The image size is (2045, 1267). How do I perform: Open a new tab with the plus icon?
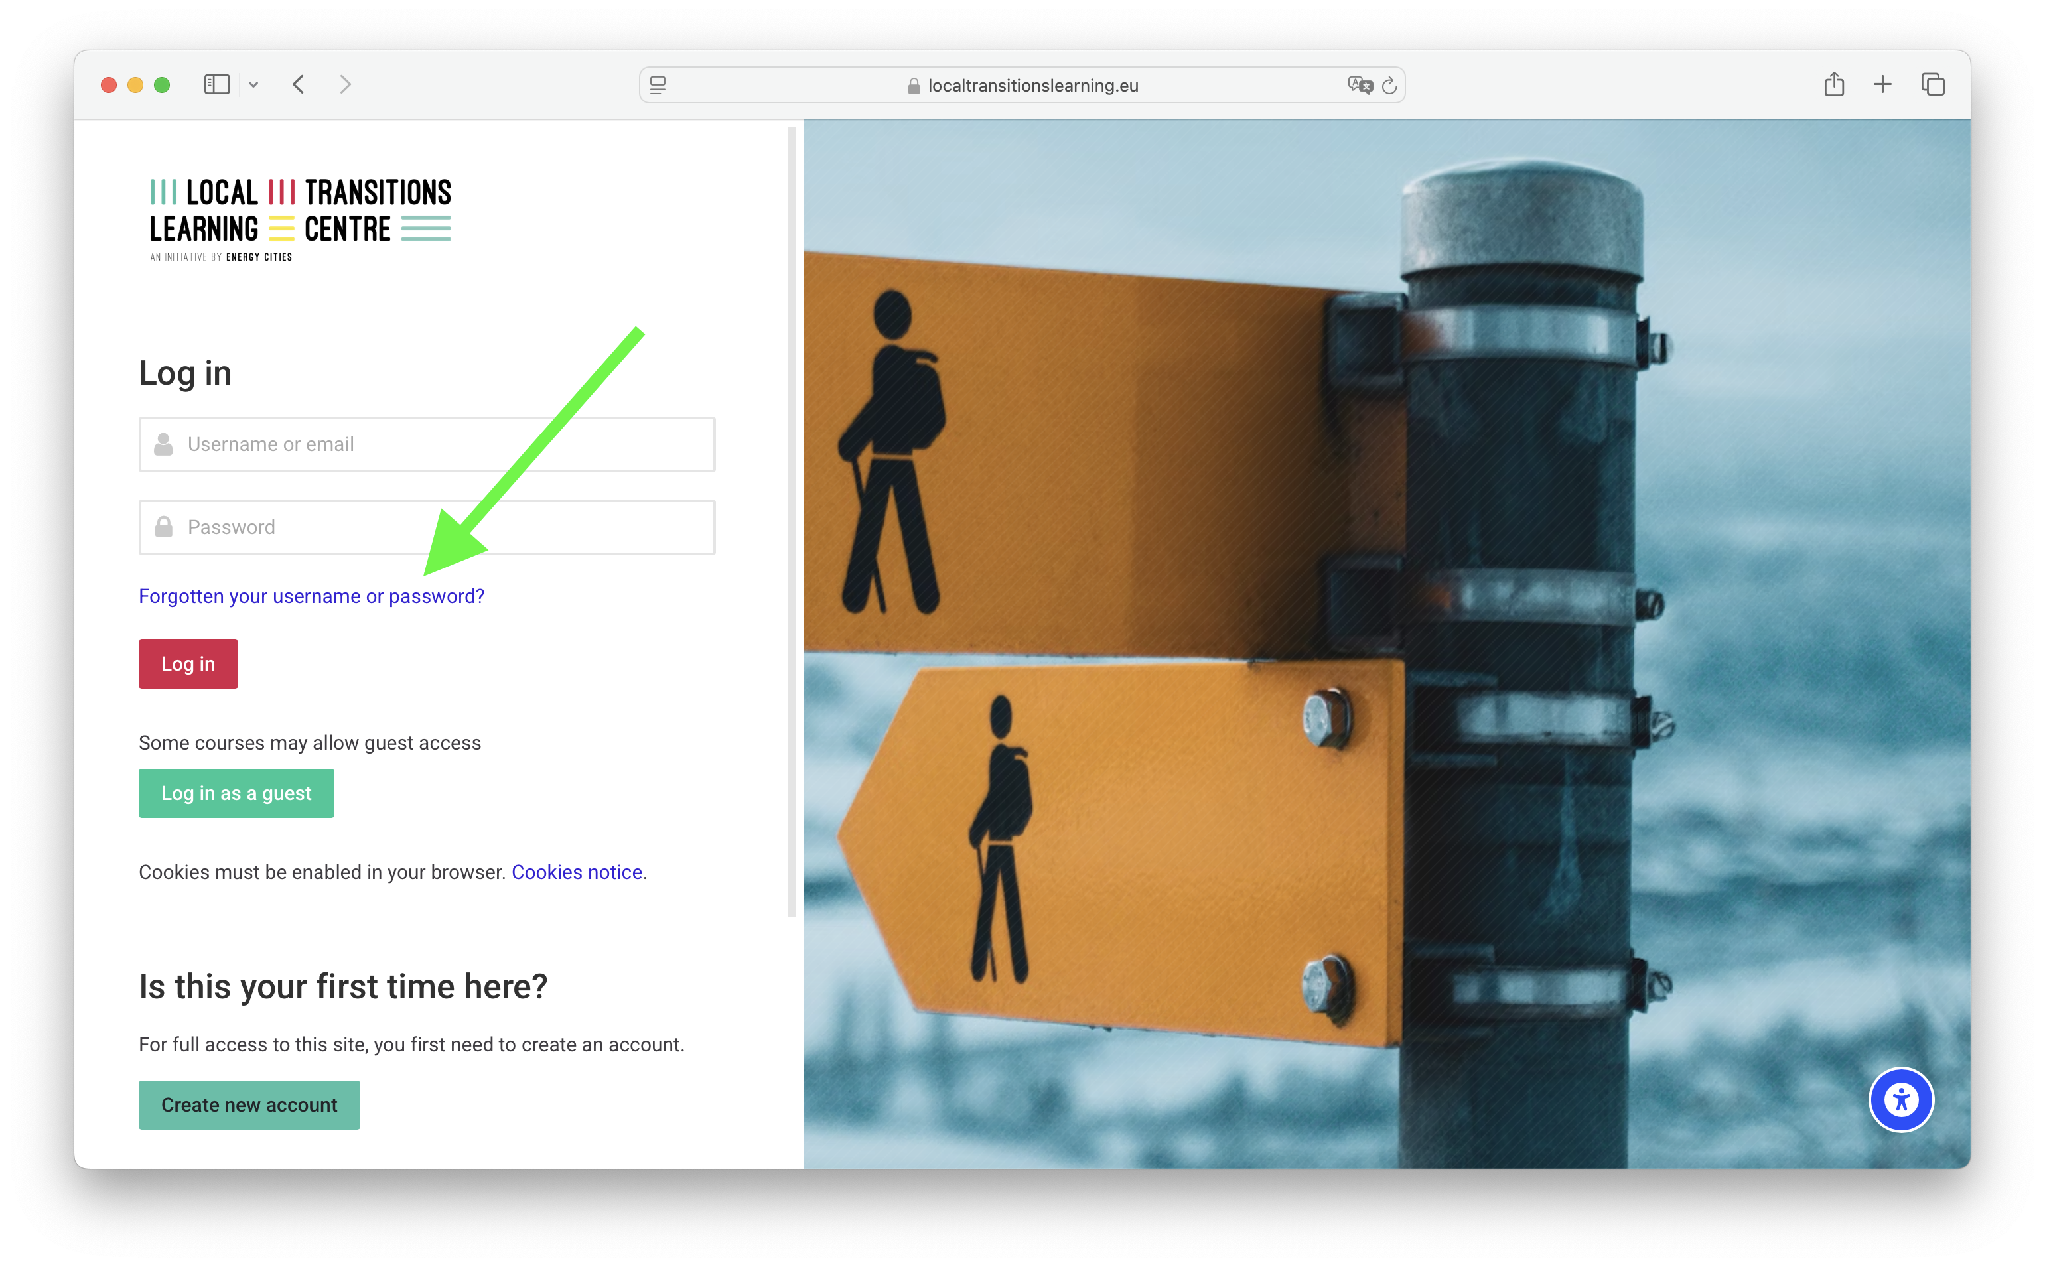1882,85
